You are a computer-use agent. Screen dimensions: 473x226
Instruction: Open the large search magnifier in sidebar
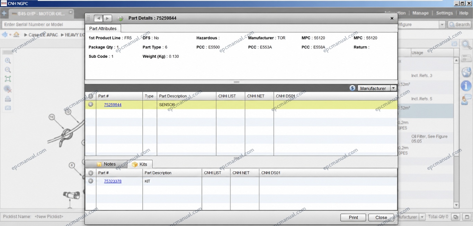coord(466,45)
